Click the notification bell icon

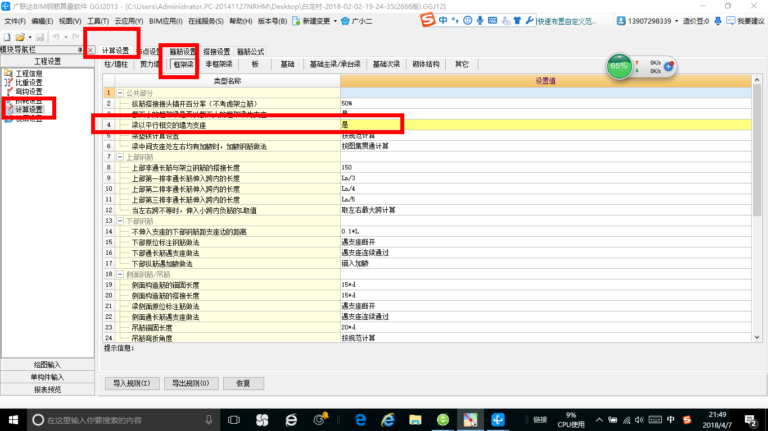click(718, 21)
